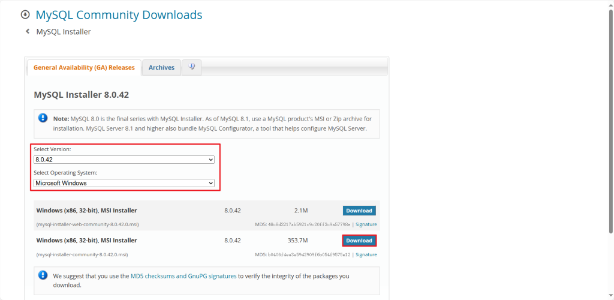
Task: Click the 2.1M file size value
Action: [x=301, y=211]
